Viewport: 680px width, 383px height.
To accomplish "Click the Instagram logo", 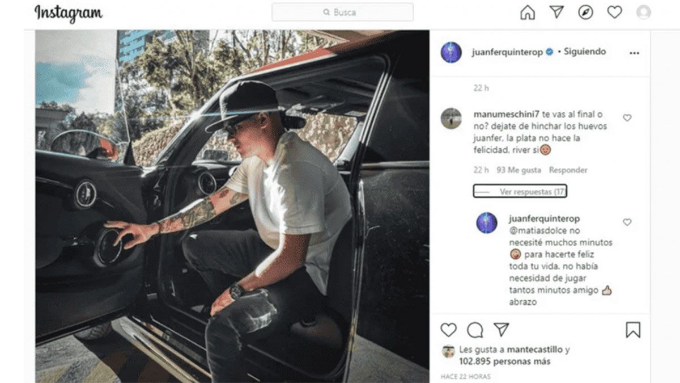I will coord(69,12).
